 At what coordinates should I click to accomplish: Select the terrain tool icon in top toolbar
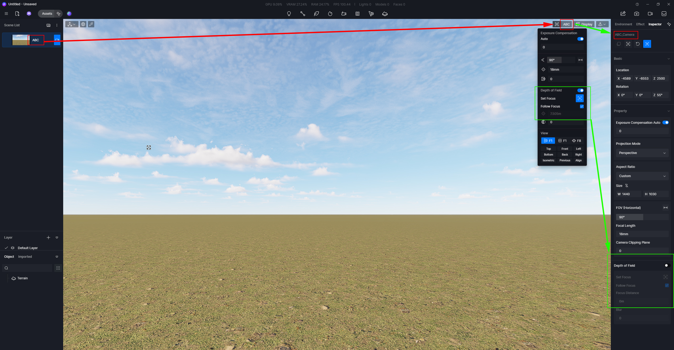click(385, 14)
